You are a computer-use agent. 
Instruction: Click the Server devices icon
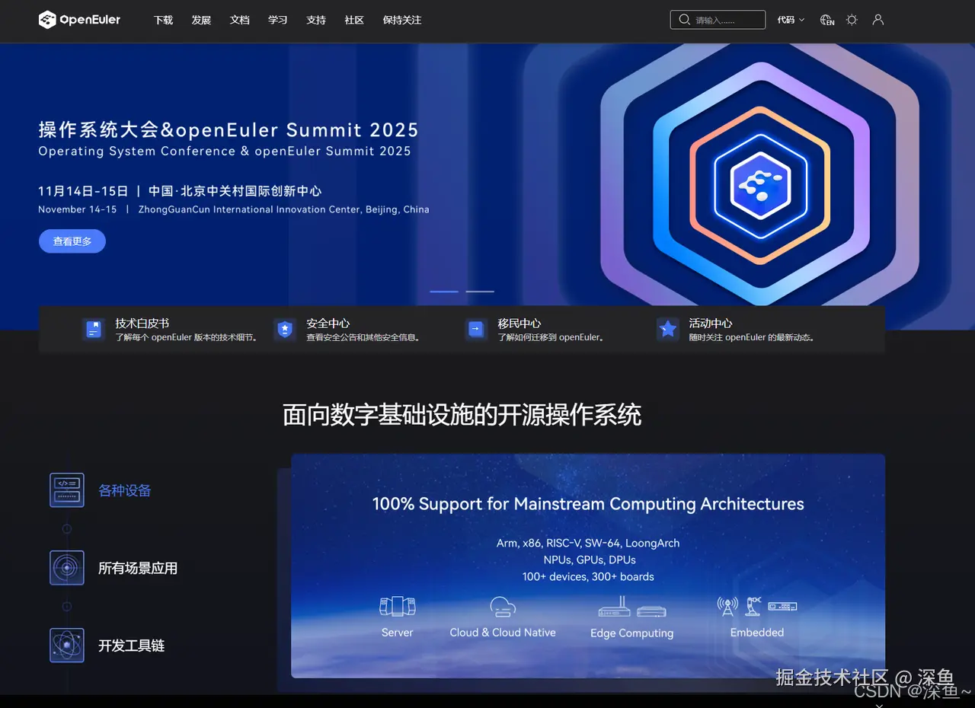398,606
